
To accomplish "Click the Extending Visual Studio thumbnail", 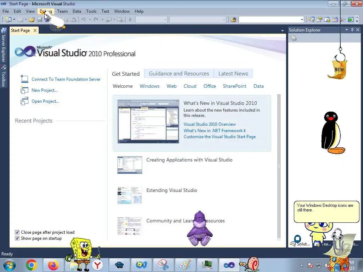I will pyautogui.click(x=130, y=195).
